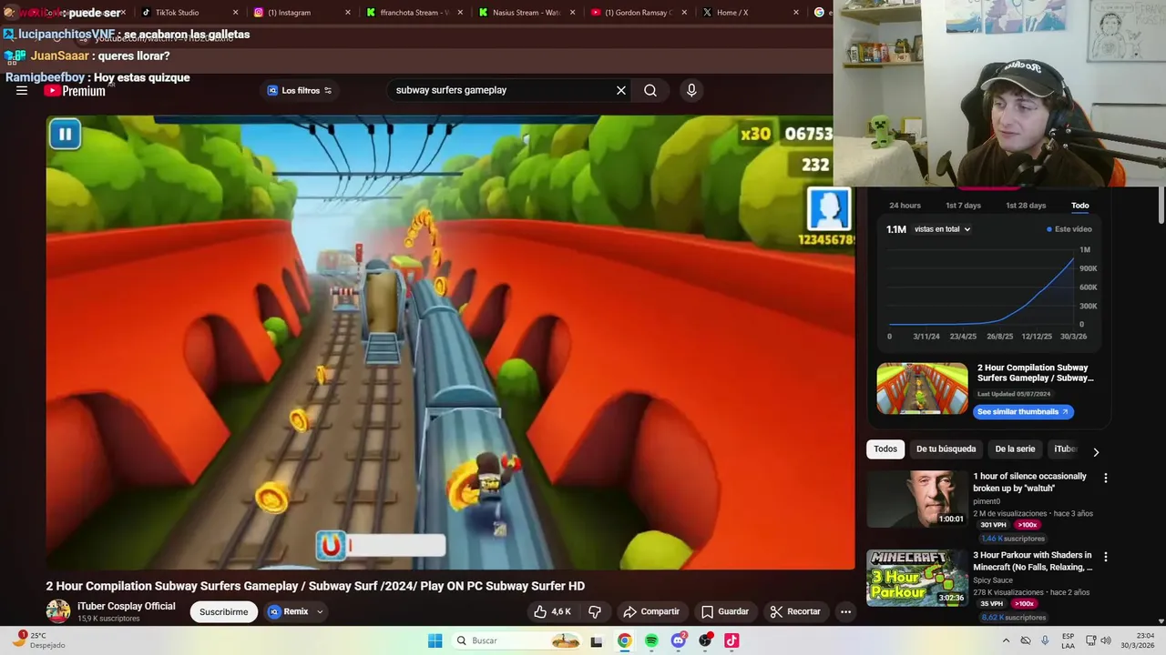Select the '24 hours' stats tab
Viewport: 1166px width, 655px height.
tap(905, 206)
